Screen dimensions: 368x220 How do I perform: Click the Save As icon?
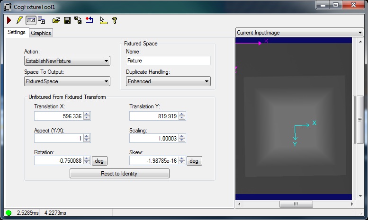click(x=78, y=20)
